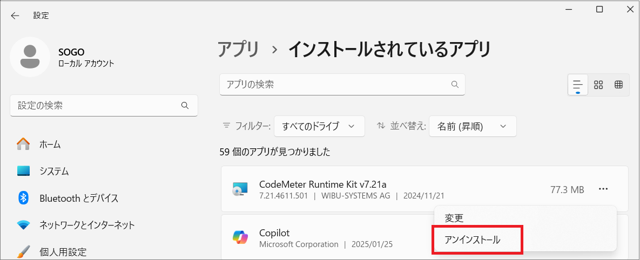Switch to table view layout
Viewport: 640px width, 260px height.
(x=618, y=85)
